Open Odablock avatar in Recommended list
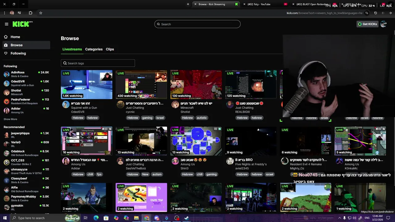This screenshot has height=222, width=395. click(x=6, y=153)
